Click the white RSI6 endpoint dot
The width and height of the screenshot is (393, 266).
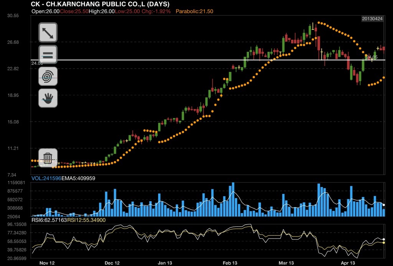(x=383, y=240)
